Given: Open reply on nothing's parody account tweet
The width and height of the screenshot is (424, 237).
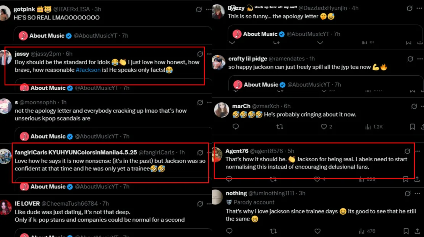Looking at the screenshot, I should [229, 231].
